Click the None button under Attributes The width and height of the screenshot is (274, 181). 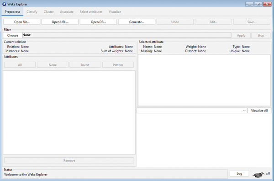click(53, 65)
